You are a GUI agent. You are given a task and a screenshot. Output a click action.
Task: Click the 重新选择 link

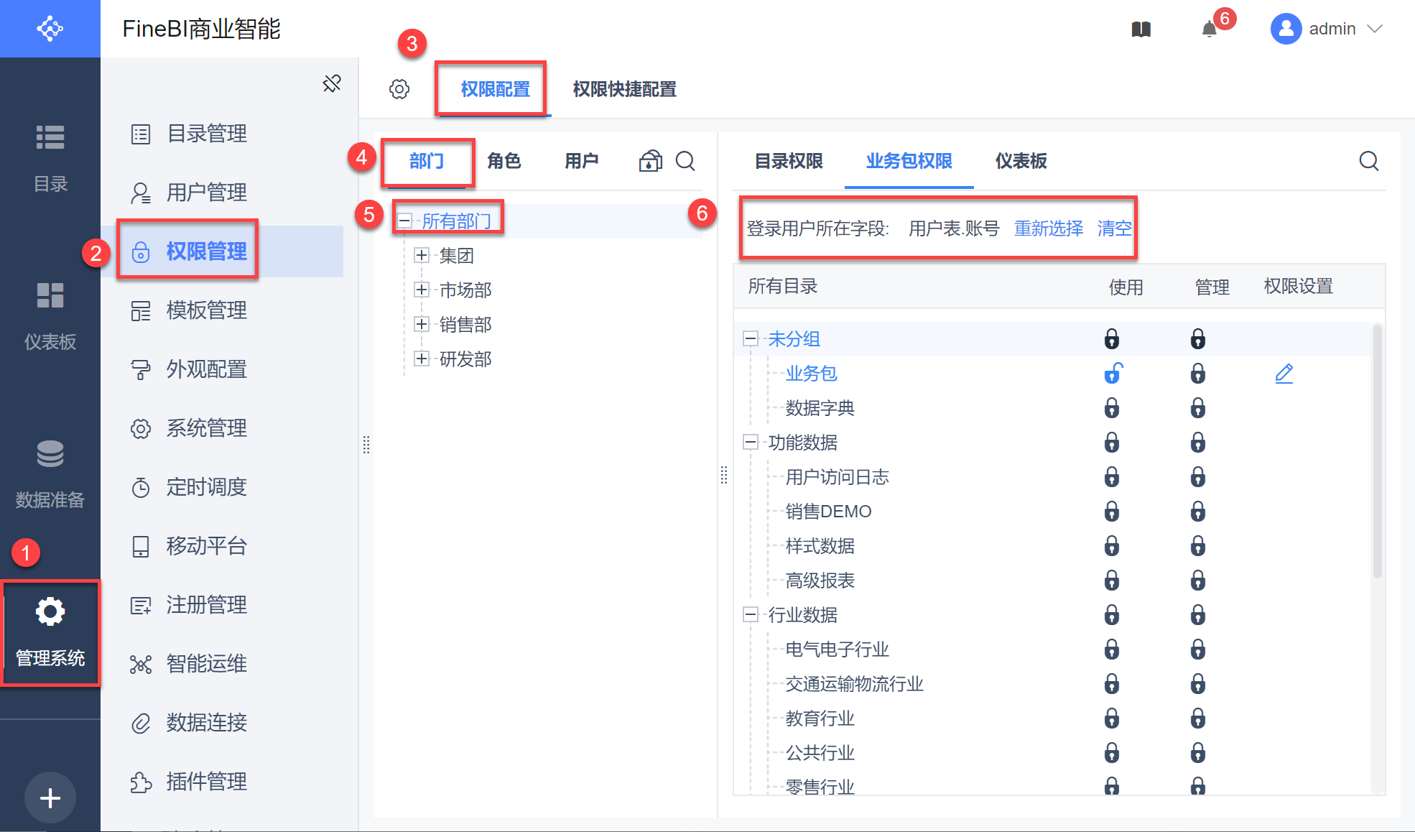click(x=1048, y=228)
